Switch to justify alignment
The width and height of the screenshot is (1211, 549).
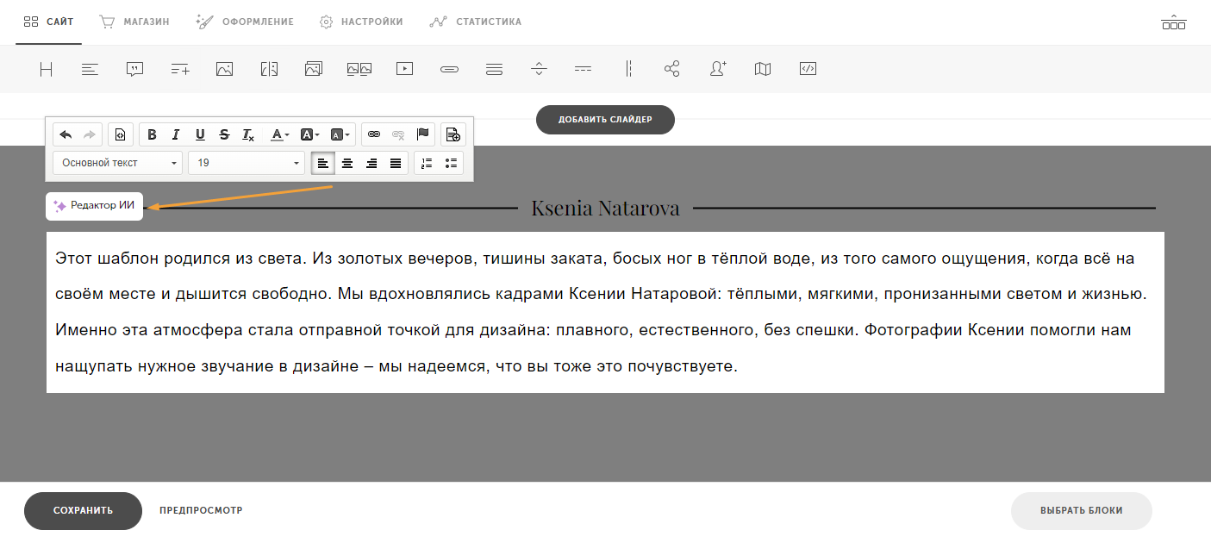[397, 163]
